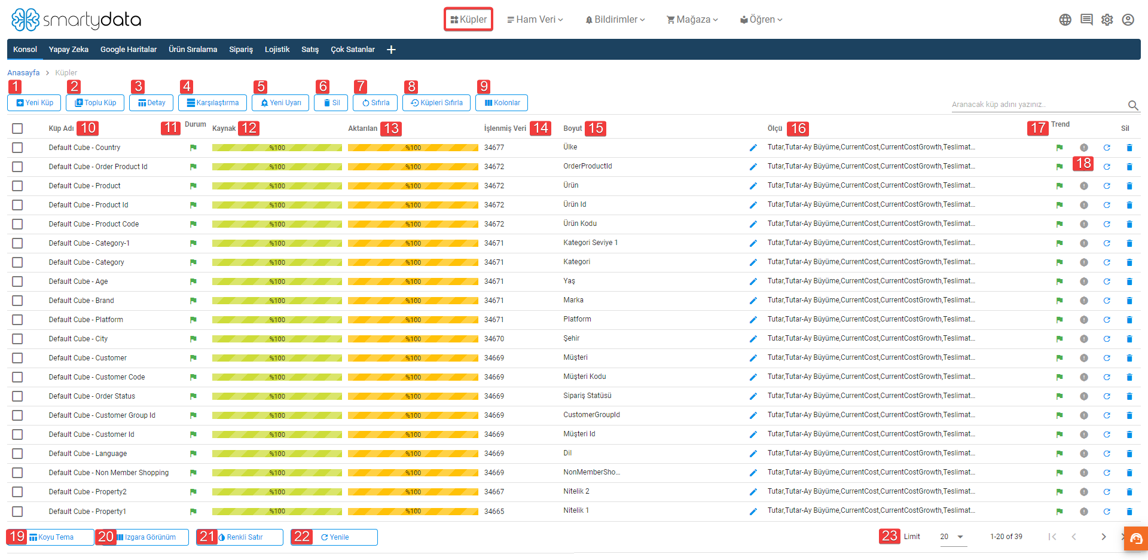Check Default Cube - Non Member Shopping checkbox
This screenshot has height=560, width=1148.
pos(17,473)
